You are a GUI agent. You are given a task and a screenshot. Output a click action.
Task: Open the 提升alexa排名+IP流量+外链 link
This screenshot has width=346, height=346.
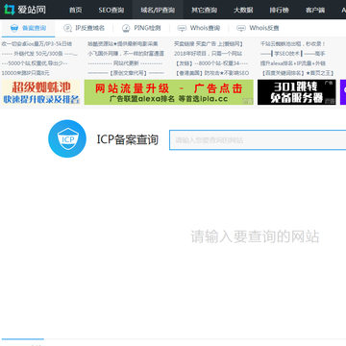(x=293, y=63)
